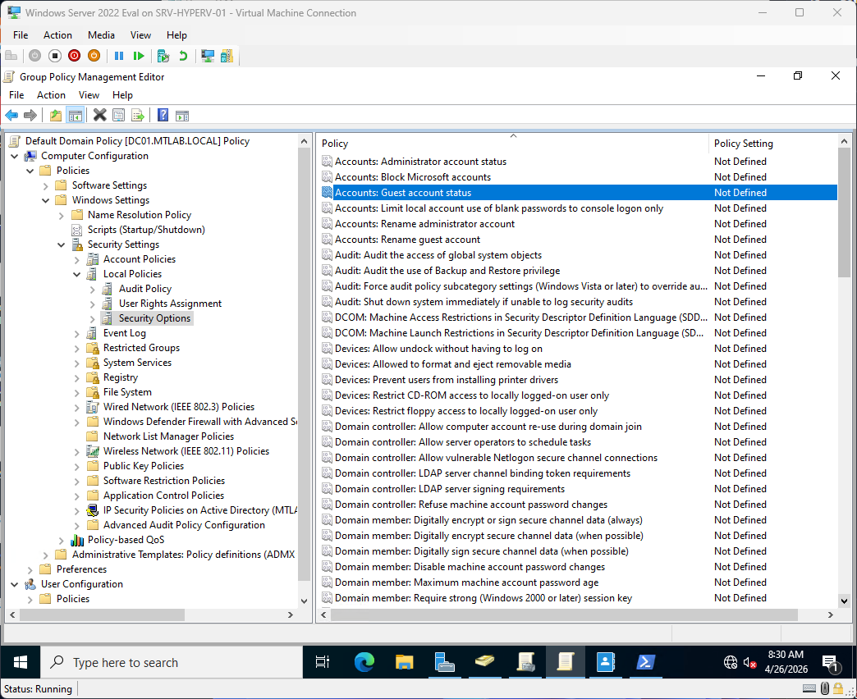Click the Show/Hide Action Pane icon
This screenshot has height=699, width=857.
pyautogui.click(x=182, y=115)
